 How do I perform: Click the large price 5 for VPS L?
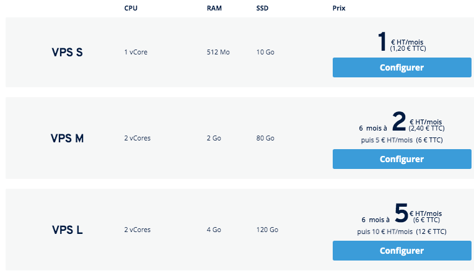click(x=402, y=213)
